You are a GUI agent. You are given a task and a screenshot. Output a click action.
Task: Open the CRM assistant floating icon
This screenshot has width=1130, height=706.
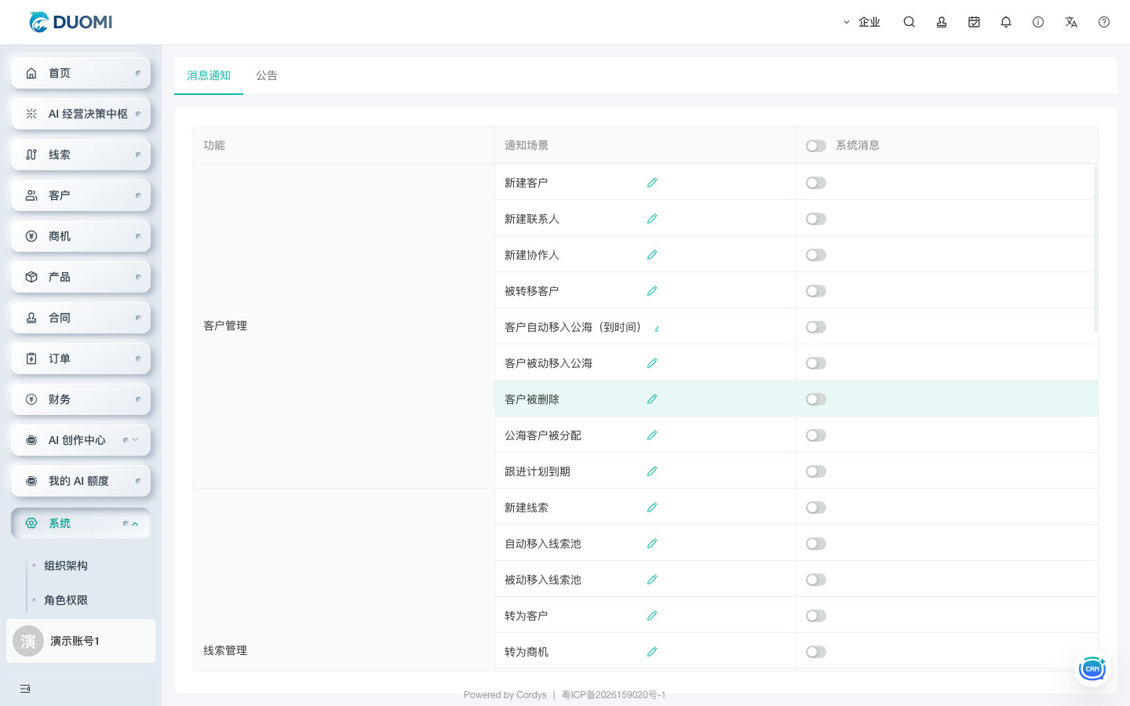tap(1092, 668)
